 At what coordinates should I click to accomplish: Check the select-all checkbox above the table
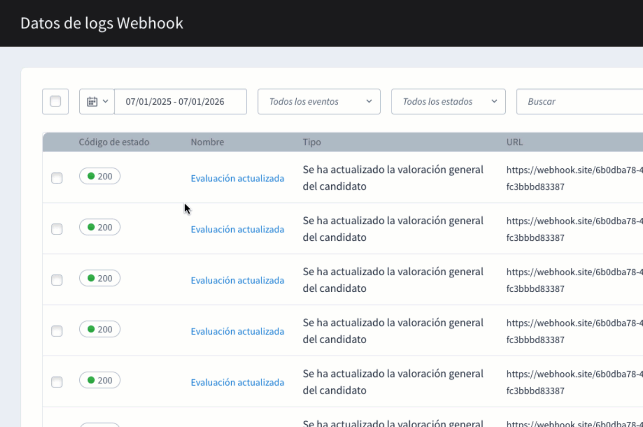tap(55, 101)
